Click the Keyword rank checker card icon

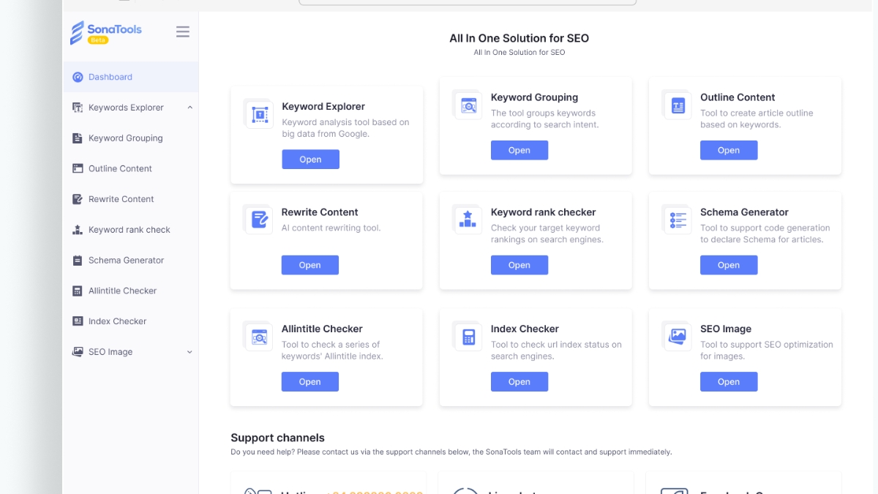[x=468, y=220]
